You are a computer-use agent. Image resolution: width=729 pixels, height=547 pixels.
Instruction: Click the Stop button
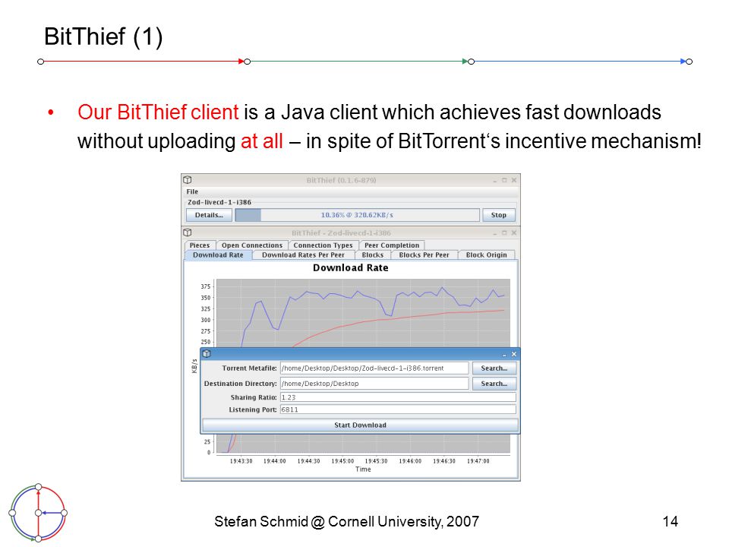498,215
